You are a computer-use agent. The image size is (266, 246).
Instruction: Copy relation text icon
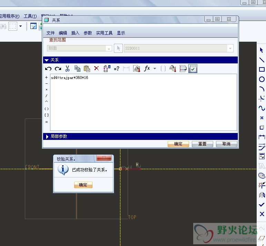[77, 69]
